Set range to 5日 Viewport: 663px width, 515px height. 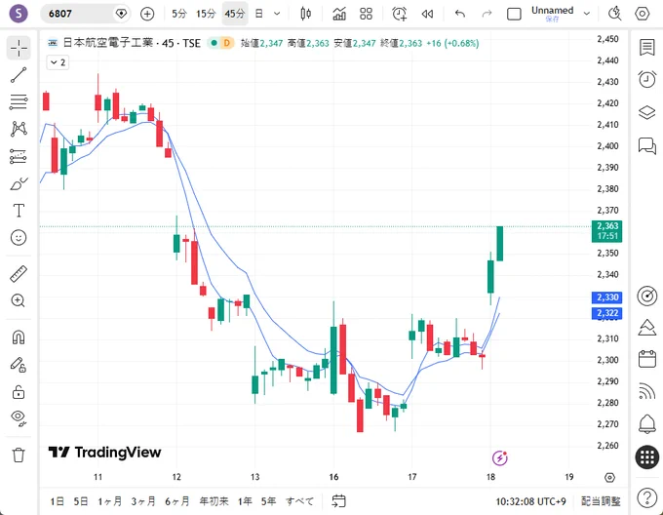coord(81,501)
